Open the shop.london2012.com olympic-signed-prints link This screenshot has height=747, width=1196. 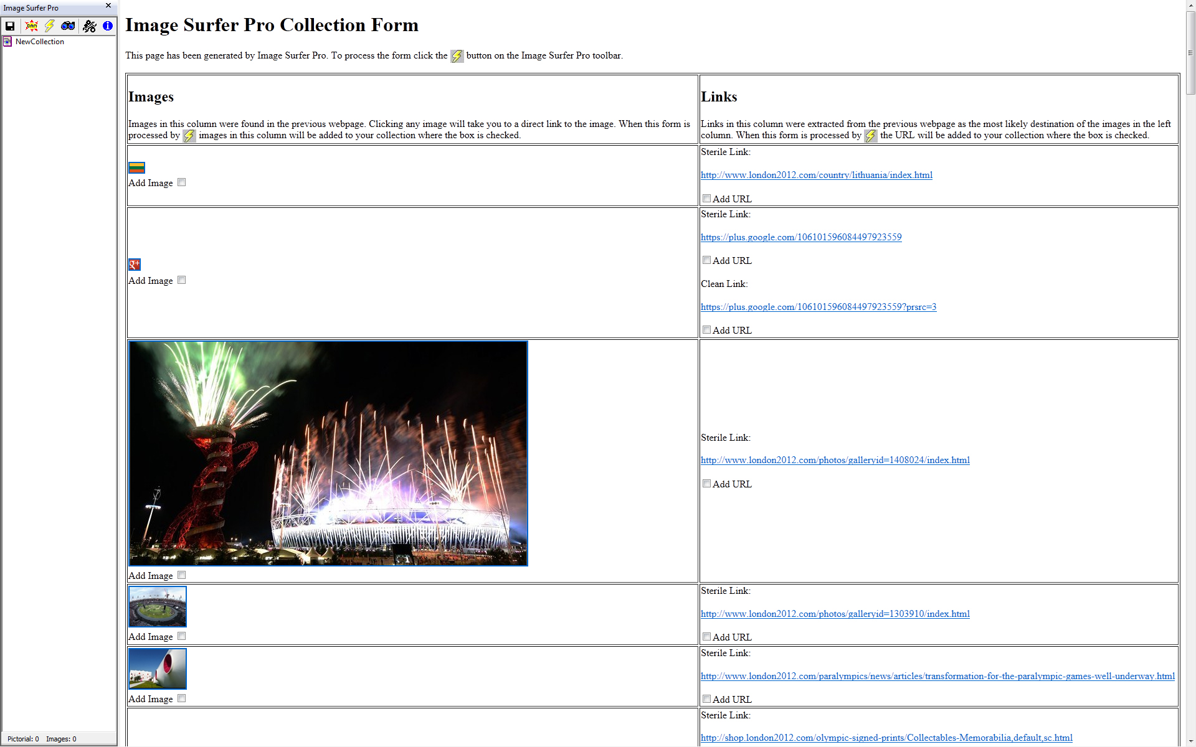click(x=886, y=738)
